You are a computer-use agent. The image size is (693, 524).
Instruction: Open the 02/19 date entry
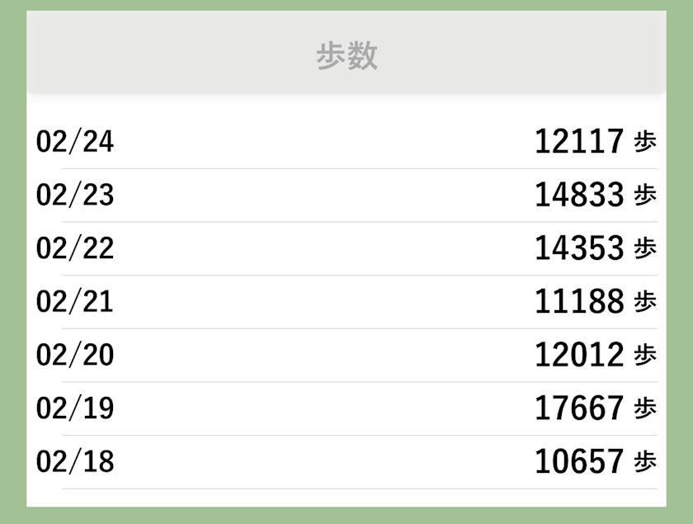point(75,408)
